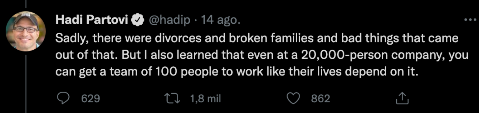Like the tweet with the heart icon
The width and height of the screenshot is (479, 113).
pos(294,99)
